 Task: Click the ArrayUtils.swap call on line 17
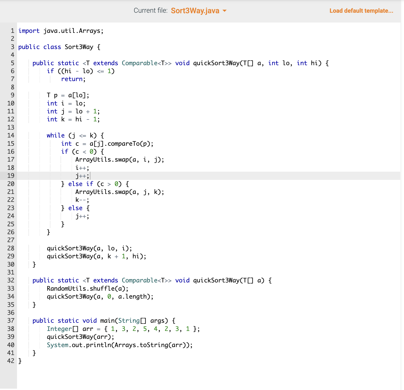tap(119, 159)
